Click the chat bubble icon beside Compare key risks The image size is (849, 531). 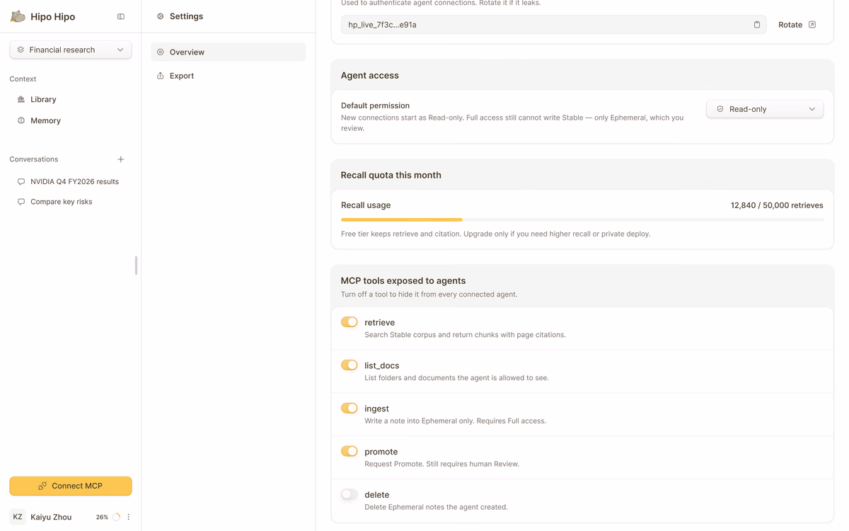(21, 202)
